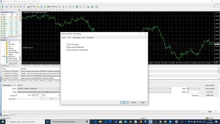Open Firefox from the taskbar
Viewport: 220px width, 124px height.
(x=141, y=122)
